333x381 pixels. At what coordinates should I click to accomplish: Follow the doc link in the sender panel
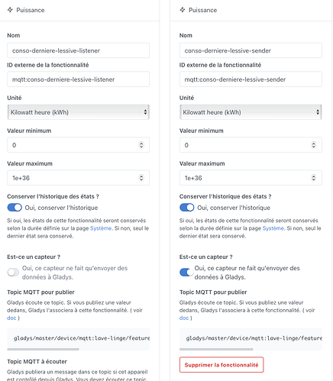[184, 318]
